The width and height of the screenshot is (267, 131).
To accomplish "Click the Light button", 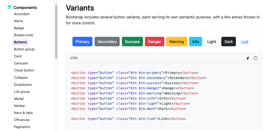I will pos(212,42).
